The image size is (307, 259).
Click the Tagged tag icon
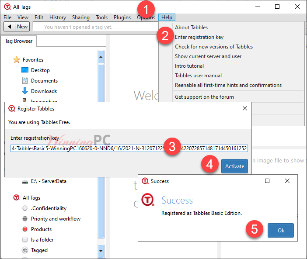click(25, 250)
